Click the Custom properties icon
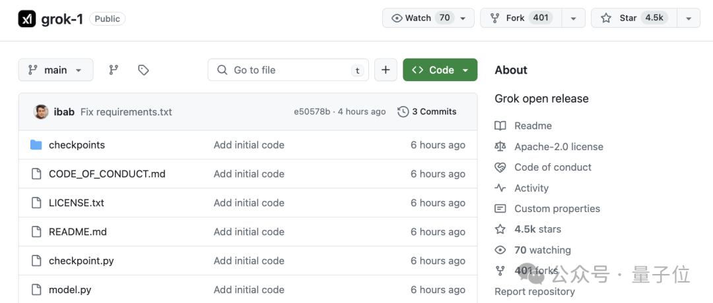 [x=500, y=209]
